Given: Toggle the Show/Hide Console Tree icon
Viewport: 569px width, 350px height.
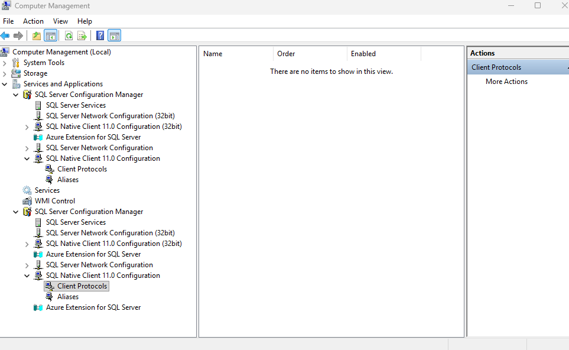Looking at the screenshot, I should click(50, 35).
